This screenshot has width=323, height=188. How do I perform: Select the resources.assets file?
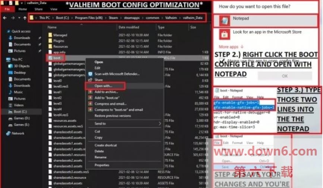point(65,120)
